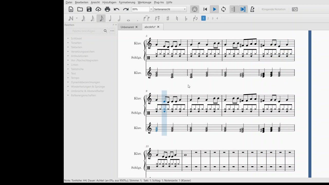Toggle tie between notes
The height and width of the screenshot is (185, 329).
pos(147,18)
